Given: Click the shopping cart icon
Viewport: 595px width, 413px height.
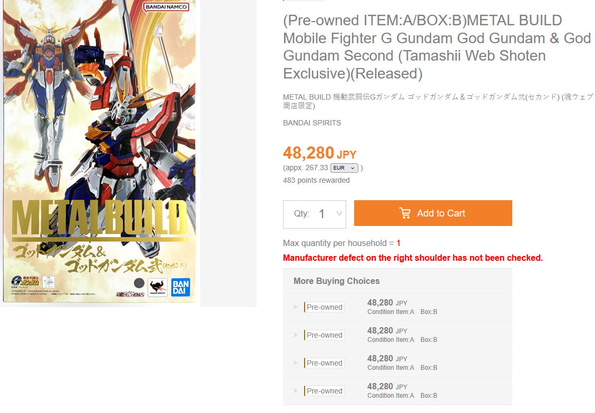Looking at the screenshot, I should (x=405, y=213).
